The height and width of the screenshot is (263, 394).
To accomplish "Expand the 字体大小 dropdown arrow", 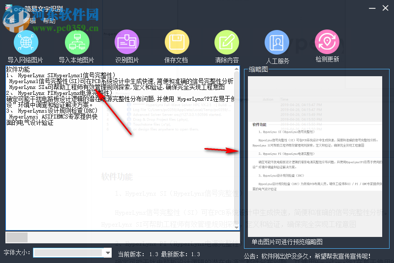I will click(108, 253).
